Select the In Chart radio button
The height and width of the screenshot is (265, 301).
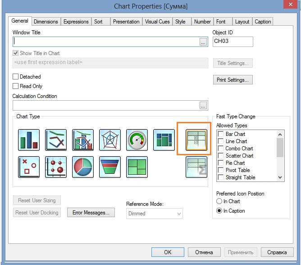click(219, 201)
